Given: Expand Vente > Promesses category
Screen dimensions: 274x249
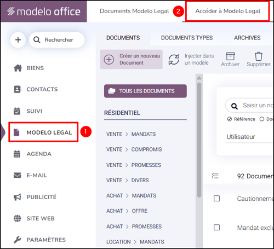Looking at the screenshot, I should click(x=134, y=165).
